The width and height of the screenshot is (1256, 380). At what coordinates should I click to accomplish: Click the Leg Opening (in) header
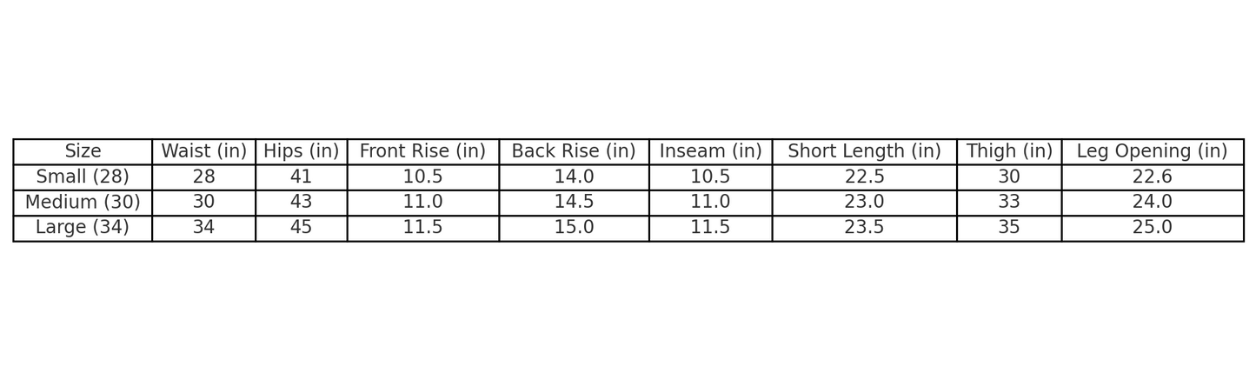(x=1152, y=151)
